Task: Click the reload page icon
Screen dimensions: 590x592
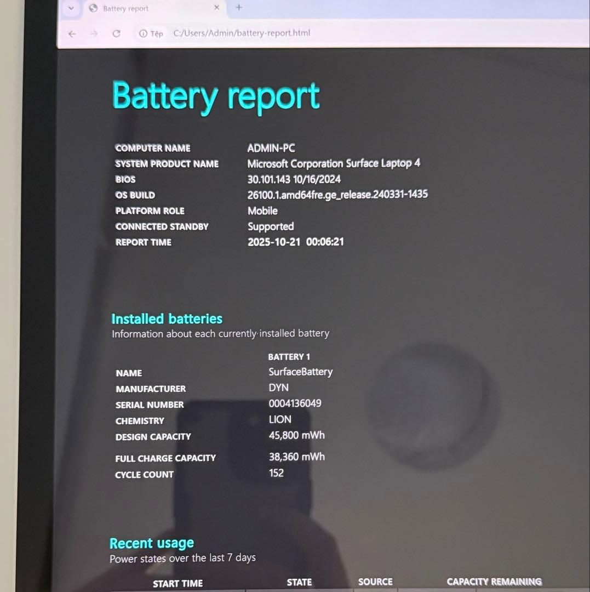Action: [116, 33]
